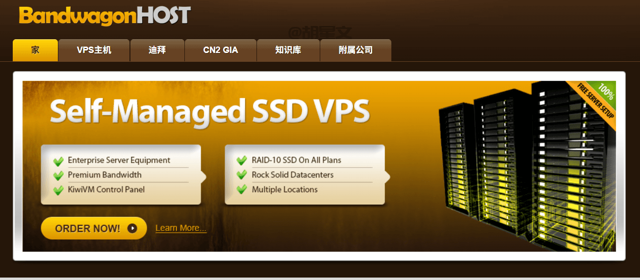
Task: Click the checkmark beside Enterprise Server Equipment
Action: coord(58,161)
